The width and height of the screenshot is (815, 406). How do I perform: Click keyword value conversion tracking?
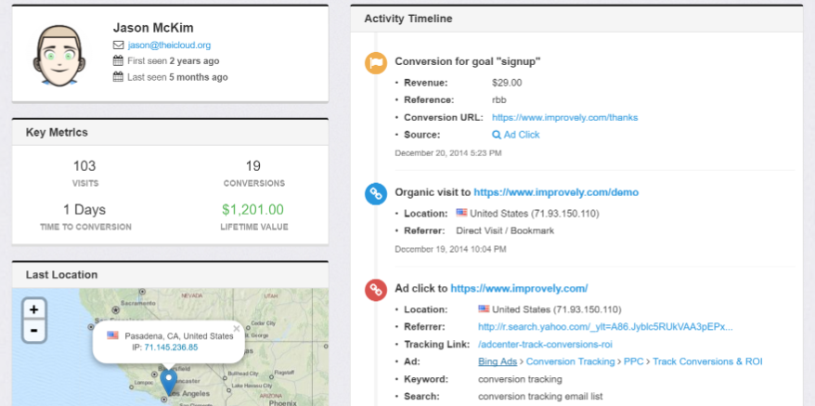coord(520,379)
